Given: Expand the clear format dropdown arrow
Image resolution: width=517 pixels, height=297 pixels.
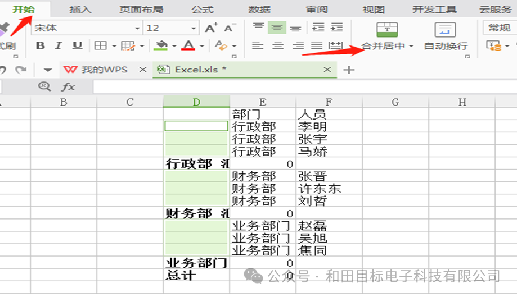Looking at the screenshot, I should 234,45.
